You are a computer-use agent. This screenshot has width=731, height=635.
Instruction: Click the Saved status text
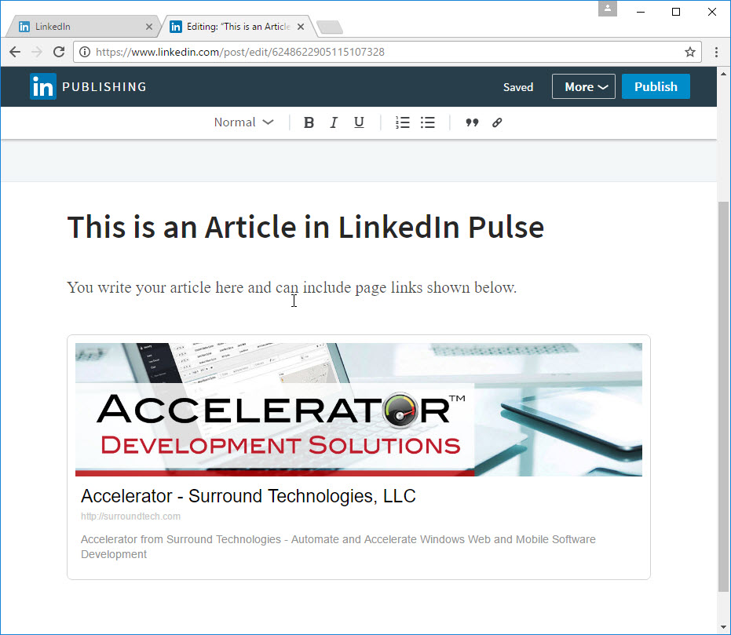518,87
